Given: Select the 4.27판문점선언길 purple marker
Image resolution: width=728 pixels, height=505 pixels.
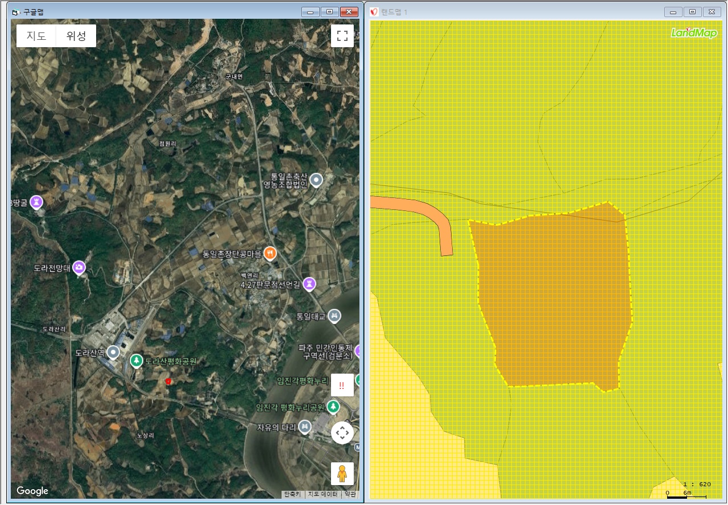Looking at the screenshot, I should point(309,283).
